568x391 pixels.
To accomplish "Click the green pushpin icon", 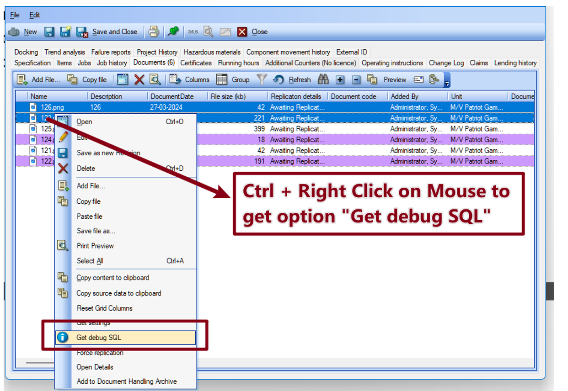I will pos(173,32).
